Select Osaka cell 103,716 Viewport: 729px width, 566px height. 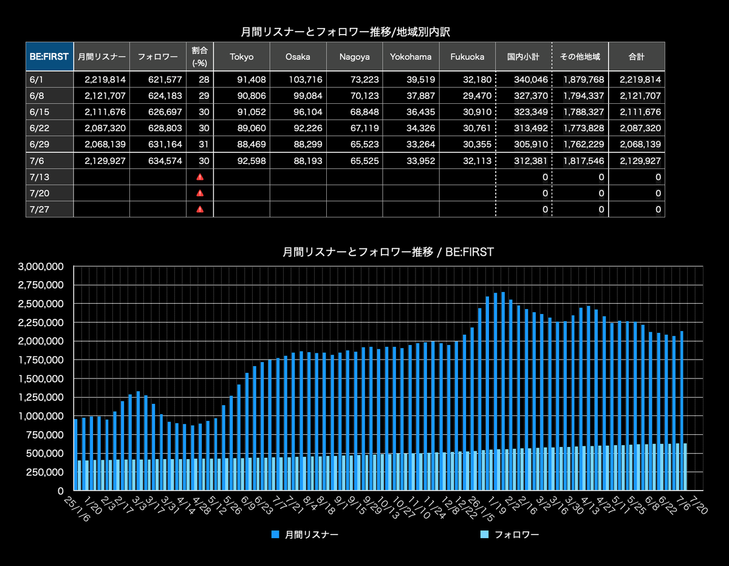point(298,80)
